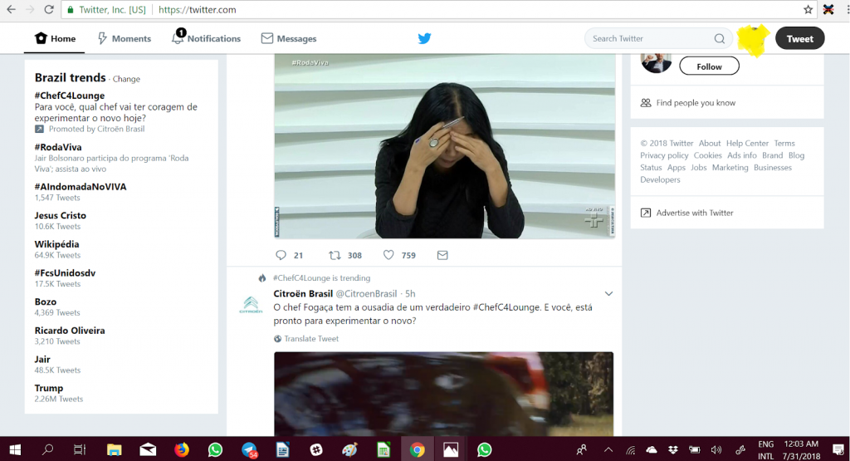Click the Twitter bird logo
Image resolution: width=850 pixels, height=461 pixels.
[424, 38]
